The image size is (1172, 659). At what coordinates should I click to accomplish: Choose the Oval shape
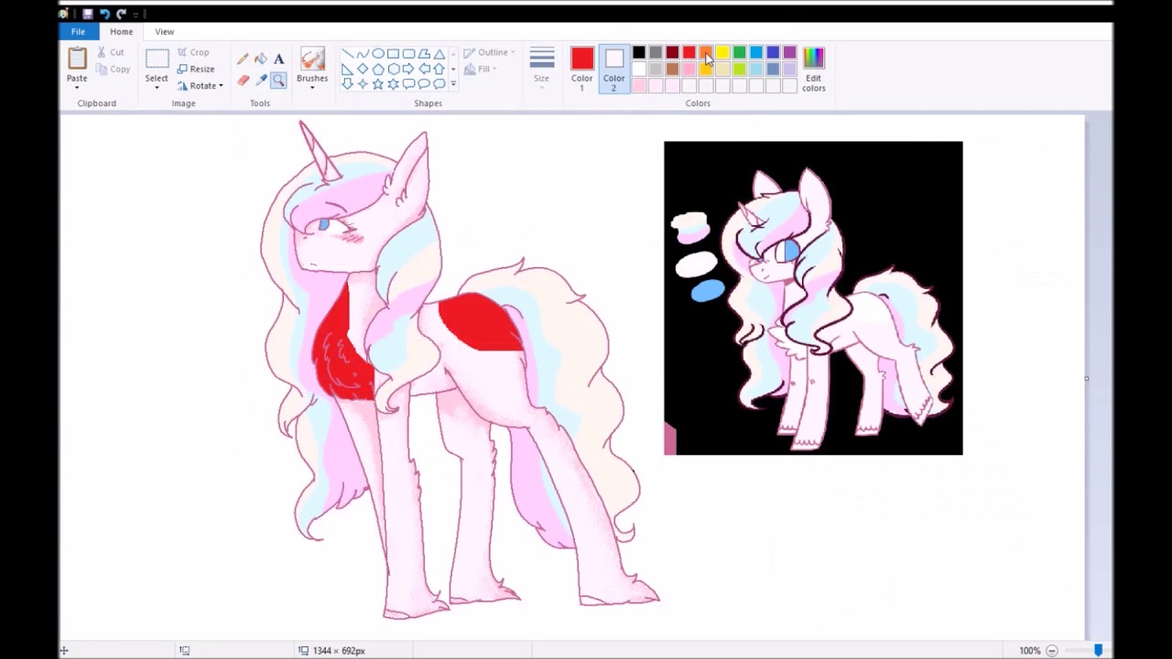(x=378, y=53)
